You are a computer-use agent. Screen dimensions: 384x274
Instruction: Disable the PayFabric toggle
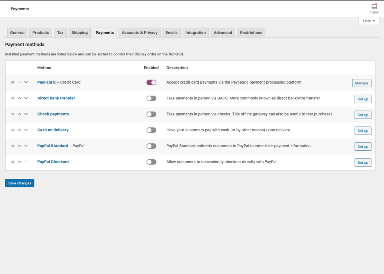(151, 82)
